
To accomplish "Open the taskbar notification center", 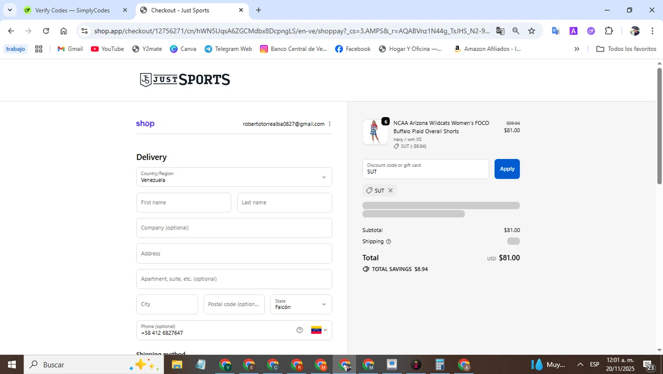I will pyautogui.click(x=649, y=365).
